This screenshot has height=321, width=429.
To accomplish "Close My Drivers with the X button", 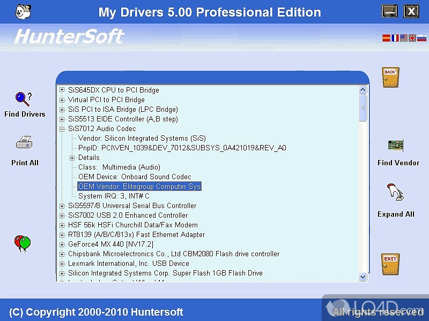I will pos(411,11).
